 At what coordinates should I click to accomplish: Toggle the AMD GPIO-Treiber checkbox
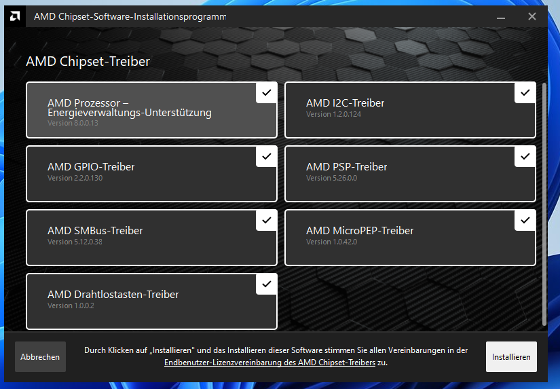(267, 156)
